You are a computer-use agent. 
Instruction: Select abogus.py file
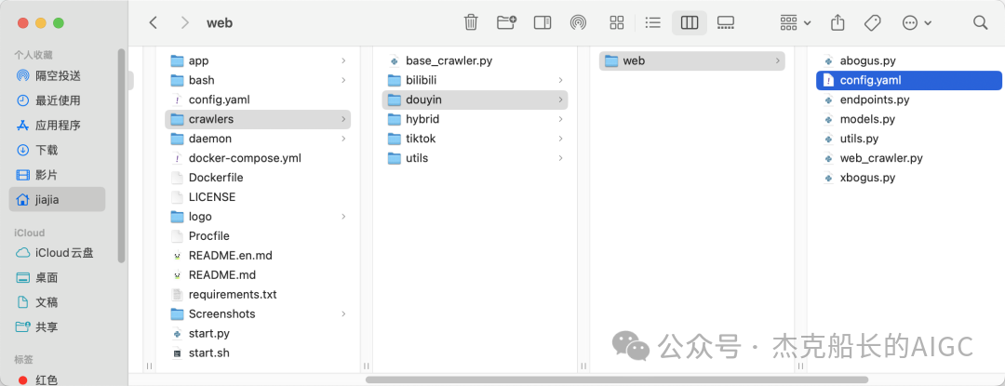click(x=909, y=60)
